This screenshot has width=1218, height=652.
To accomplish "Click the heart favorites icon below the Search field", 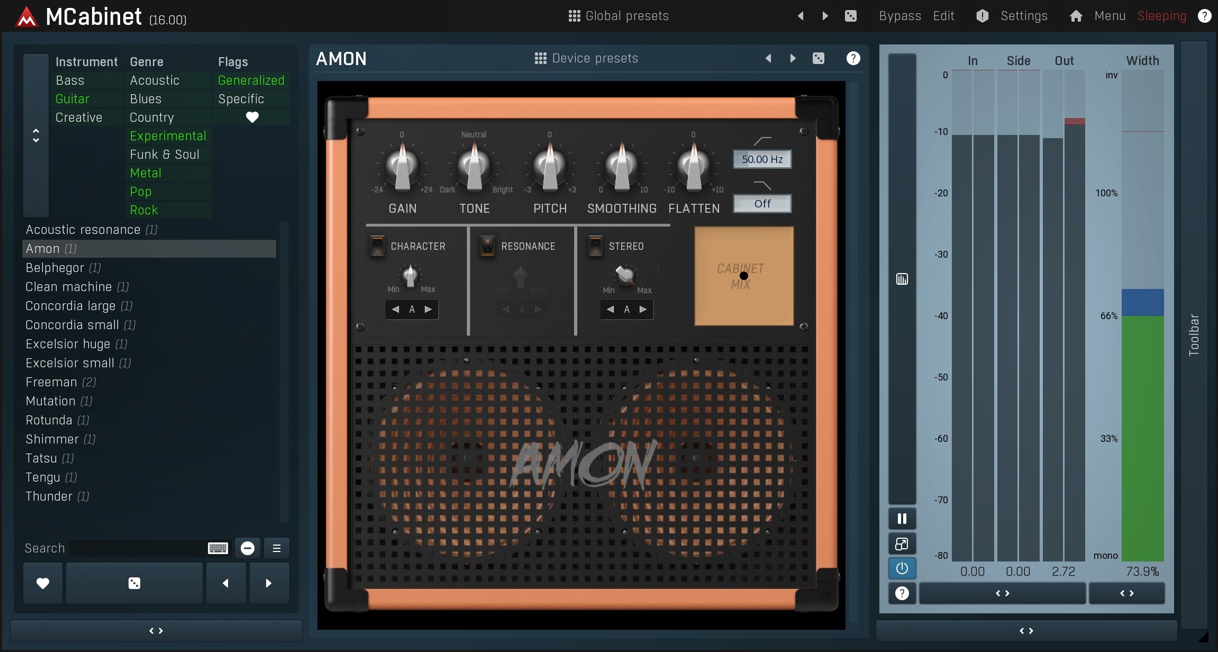I will 42,583.
